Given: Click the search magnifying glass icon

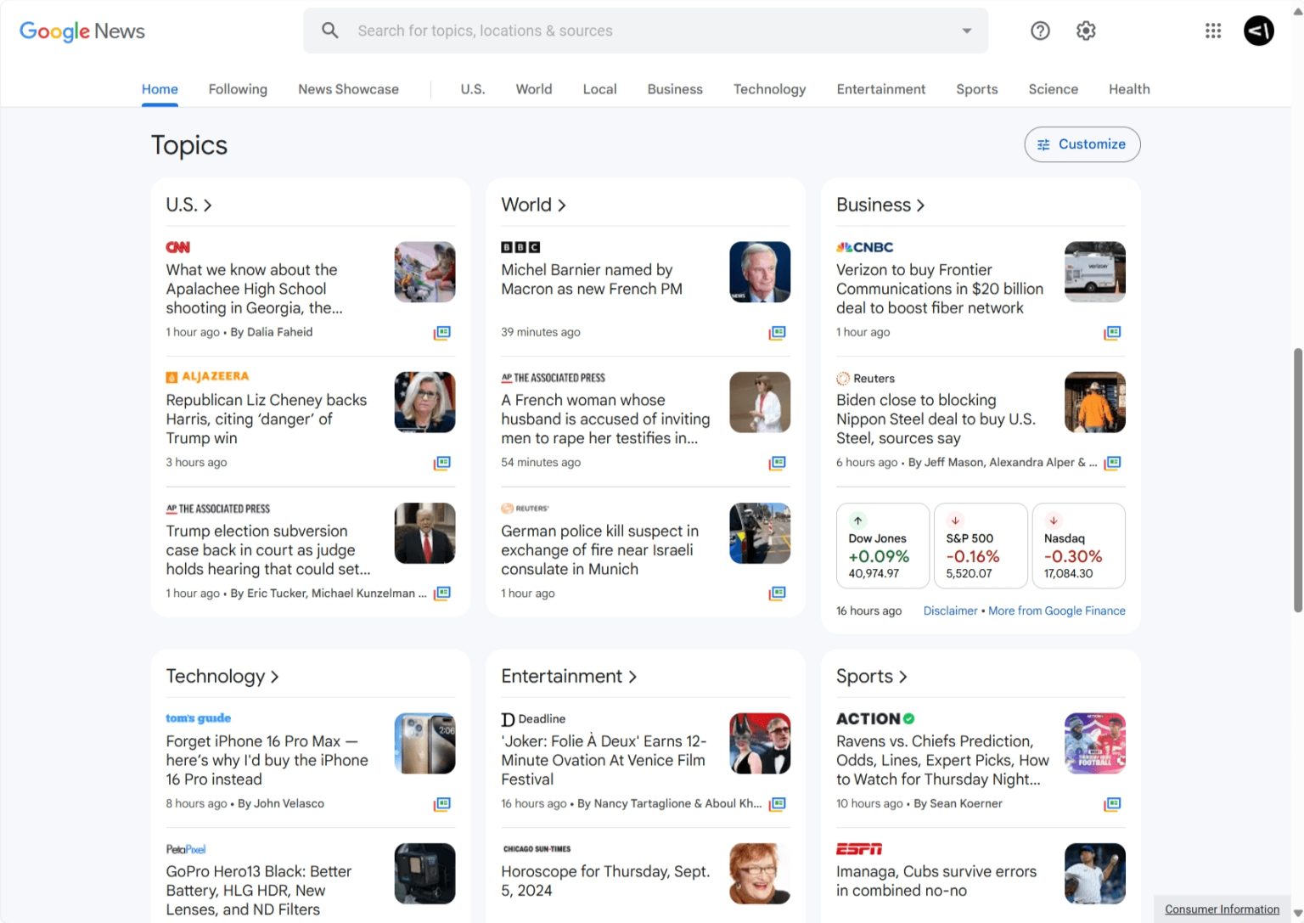Looking at the screenshot, I should tap(330, 31).
